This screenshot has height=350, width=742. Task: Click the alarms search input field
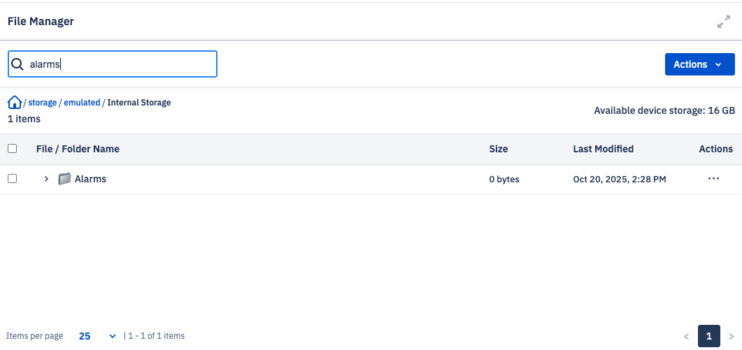point(119,64)
